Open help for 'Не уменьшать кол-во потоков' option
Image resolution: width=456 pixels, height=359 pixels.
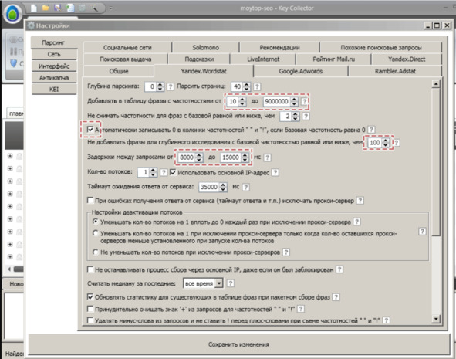286,252
